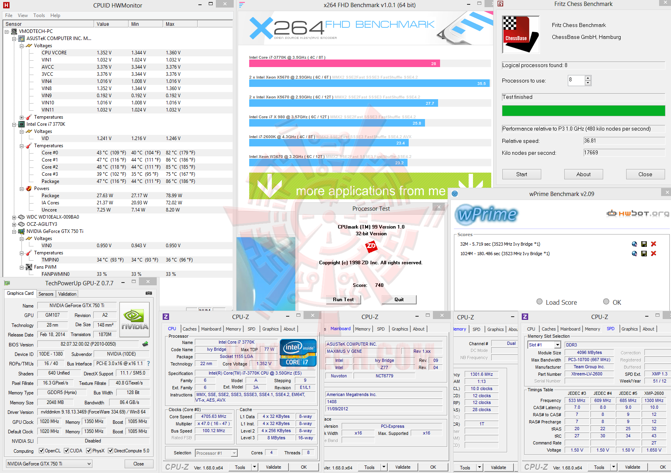Open the Tools menu in HWMonitor
671x473 pixels.
39,15
